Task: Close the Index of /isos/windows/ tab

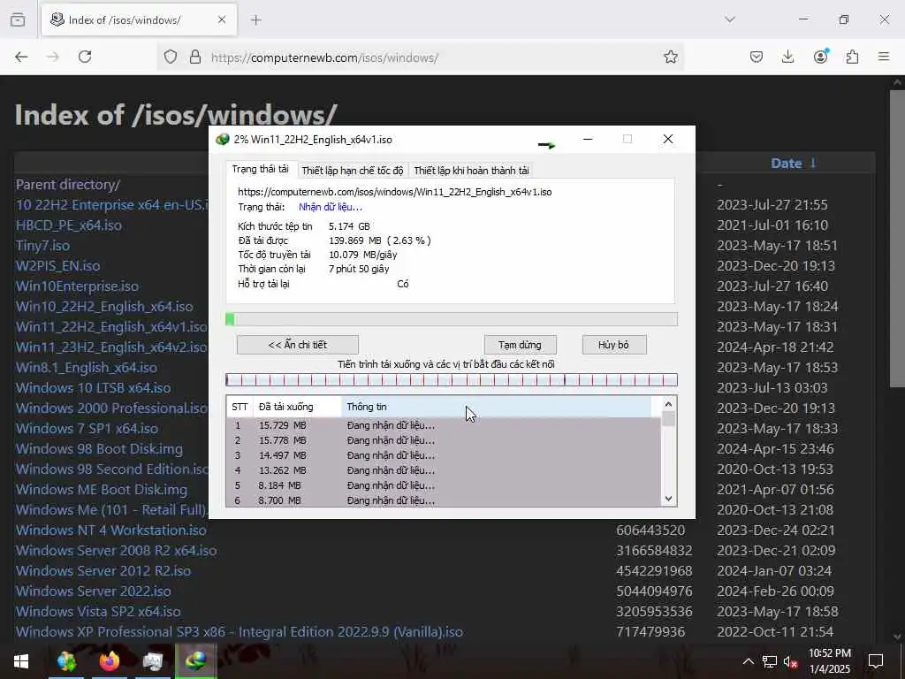Action: (222, 19)
